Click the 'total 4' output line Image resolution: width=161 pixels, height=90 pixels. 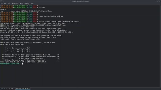point(3,9)
